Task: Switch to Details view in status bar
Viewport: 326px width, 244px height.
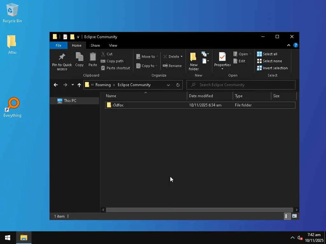Action: click(287, 216)
